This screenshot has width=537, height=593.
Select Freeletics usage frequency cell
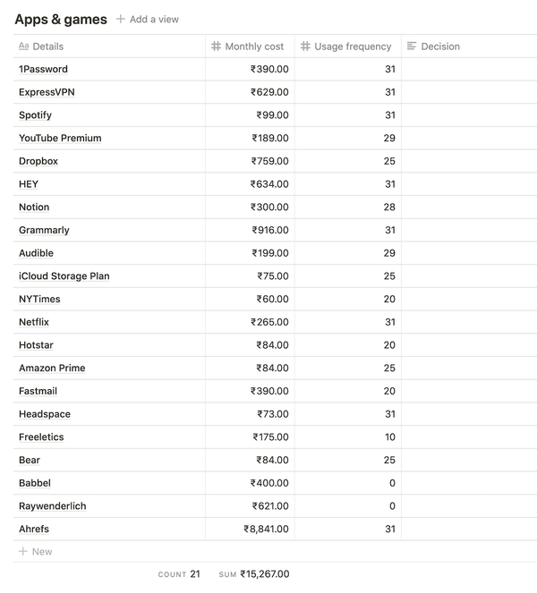tap(348, 436)
